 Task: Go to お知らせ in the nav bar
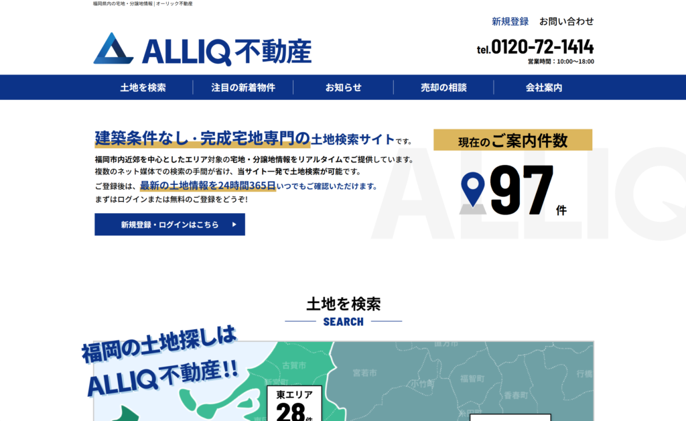[343, 87]
